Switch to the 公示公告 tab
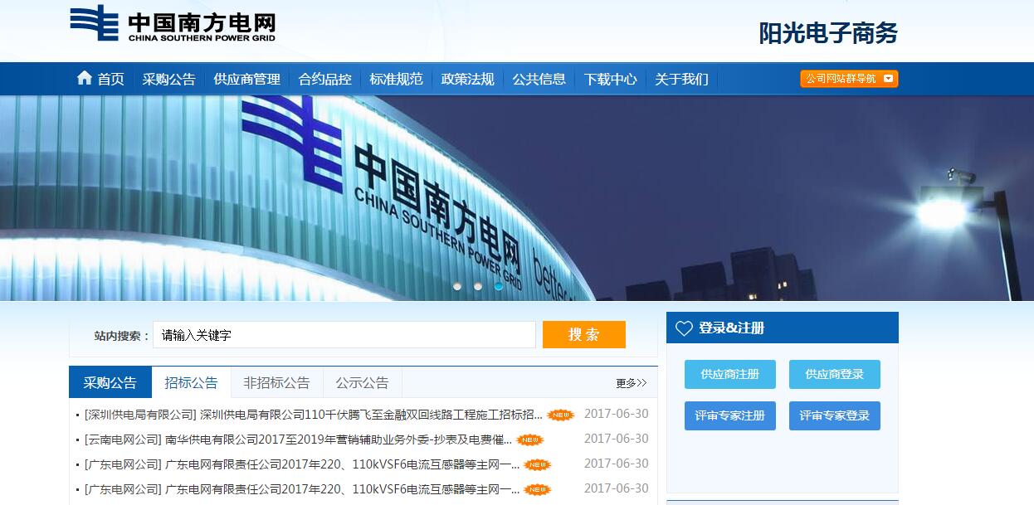 362,382
